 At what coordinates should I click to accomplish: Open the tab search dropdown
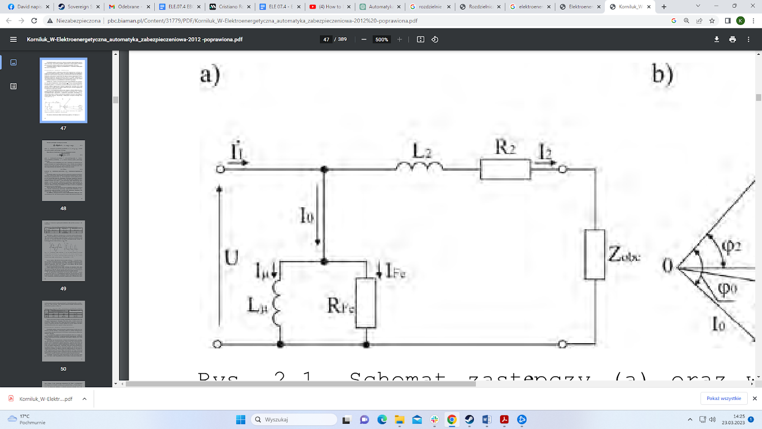pyautogui.click(x=698, y=7)
